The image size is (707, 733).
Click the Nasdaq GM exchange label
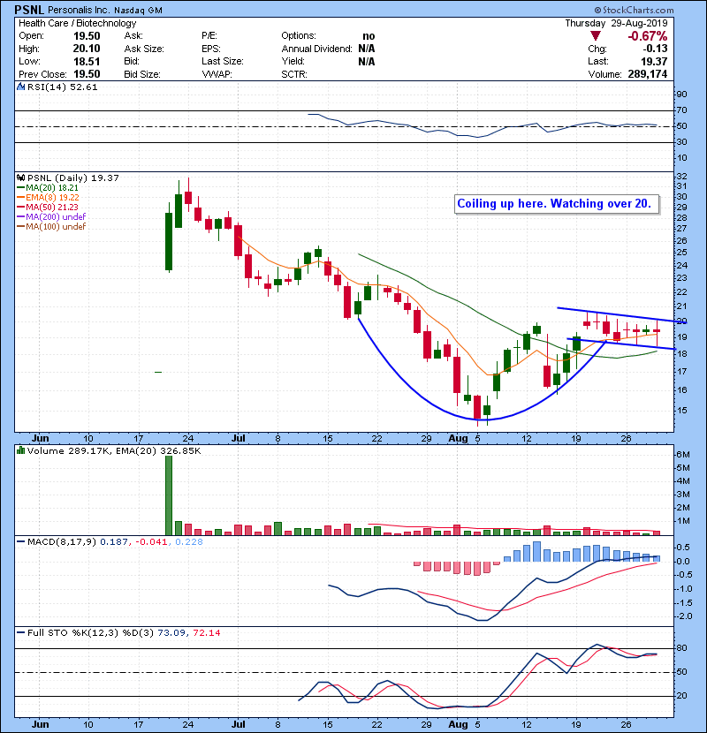(x=138, y=11)
